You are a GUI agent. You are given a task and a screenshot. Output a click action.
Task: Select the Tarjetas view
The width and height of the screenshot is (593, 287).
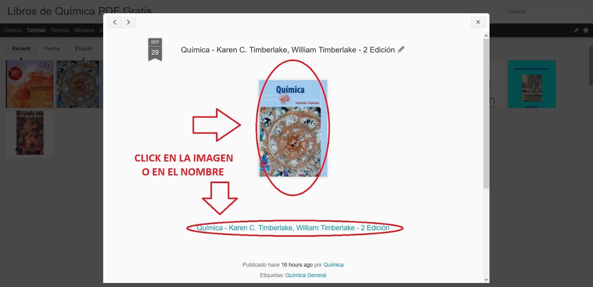[x=36, y=30]
